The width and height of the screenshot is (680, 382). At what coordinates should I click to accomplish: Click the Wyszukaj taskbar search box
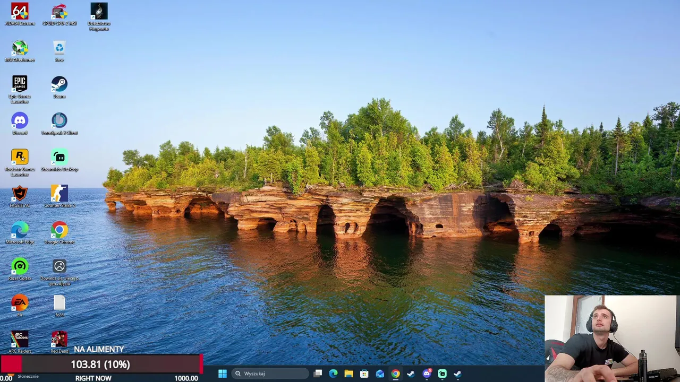click(x=270, y=374)
